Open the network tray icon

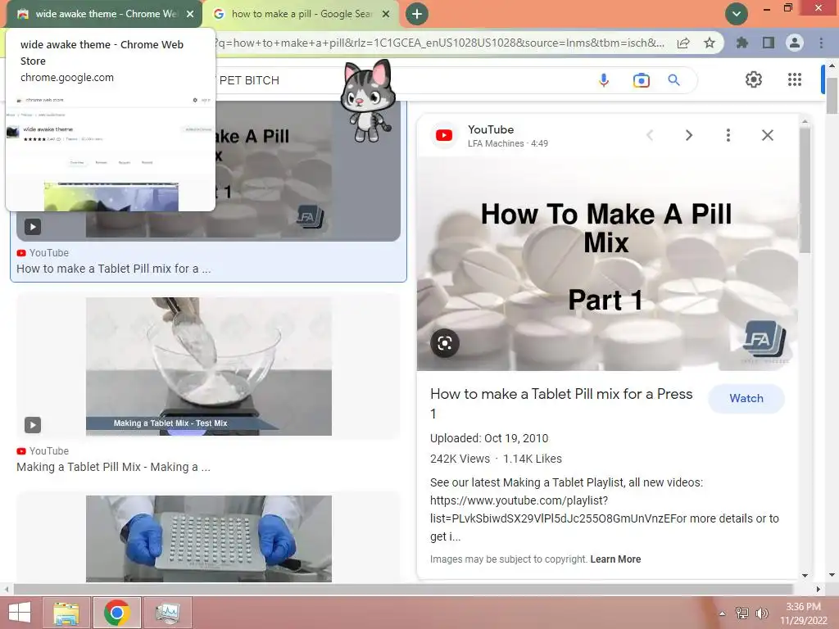tap(742, 613)
